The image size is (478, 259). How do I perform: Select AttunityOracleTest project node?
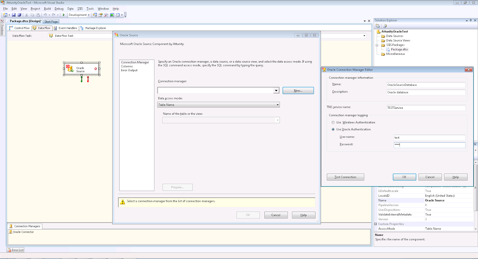click(x=394, y=31)
